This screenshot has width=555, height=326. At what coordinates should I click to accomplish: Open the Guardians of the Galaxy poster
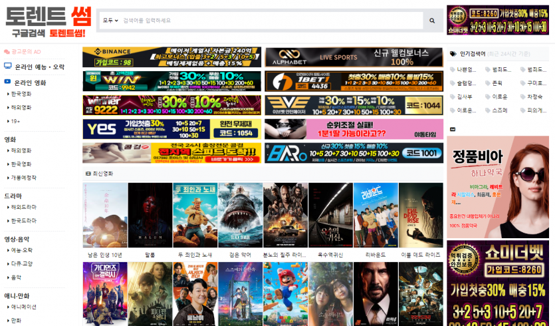pos(105,294)
